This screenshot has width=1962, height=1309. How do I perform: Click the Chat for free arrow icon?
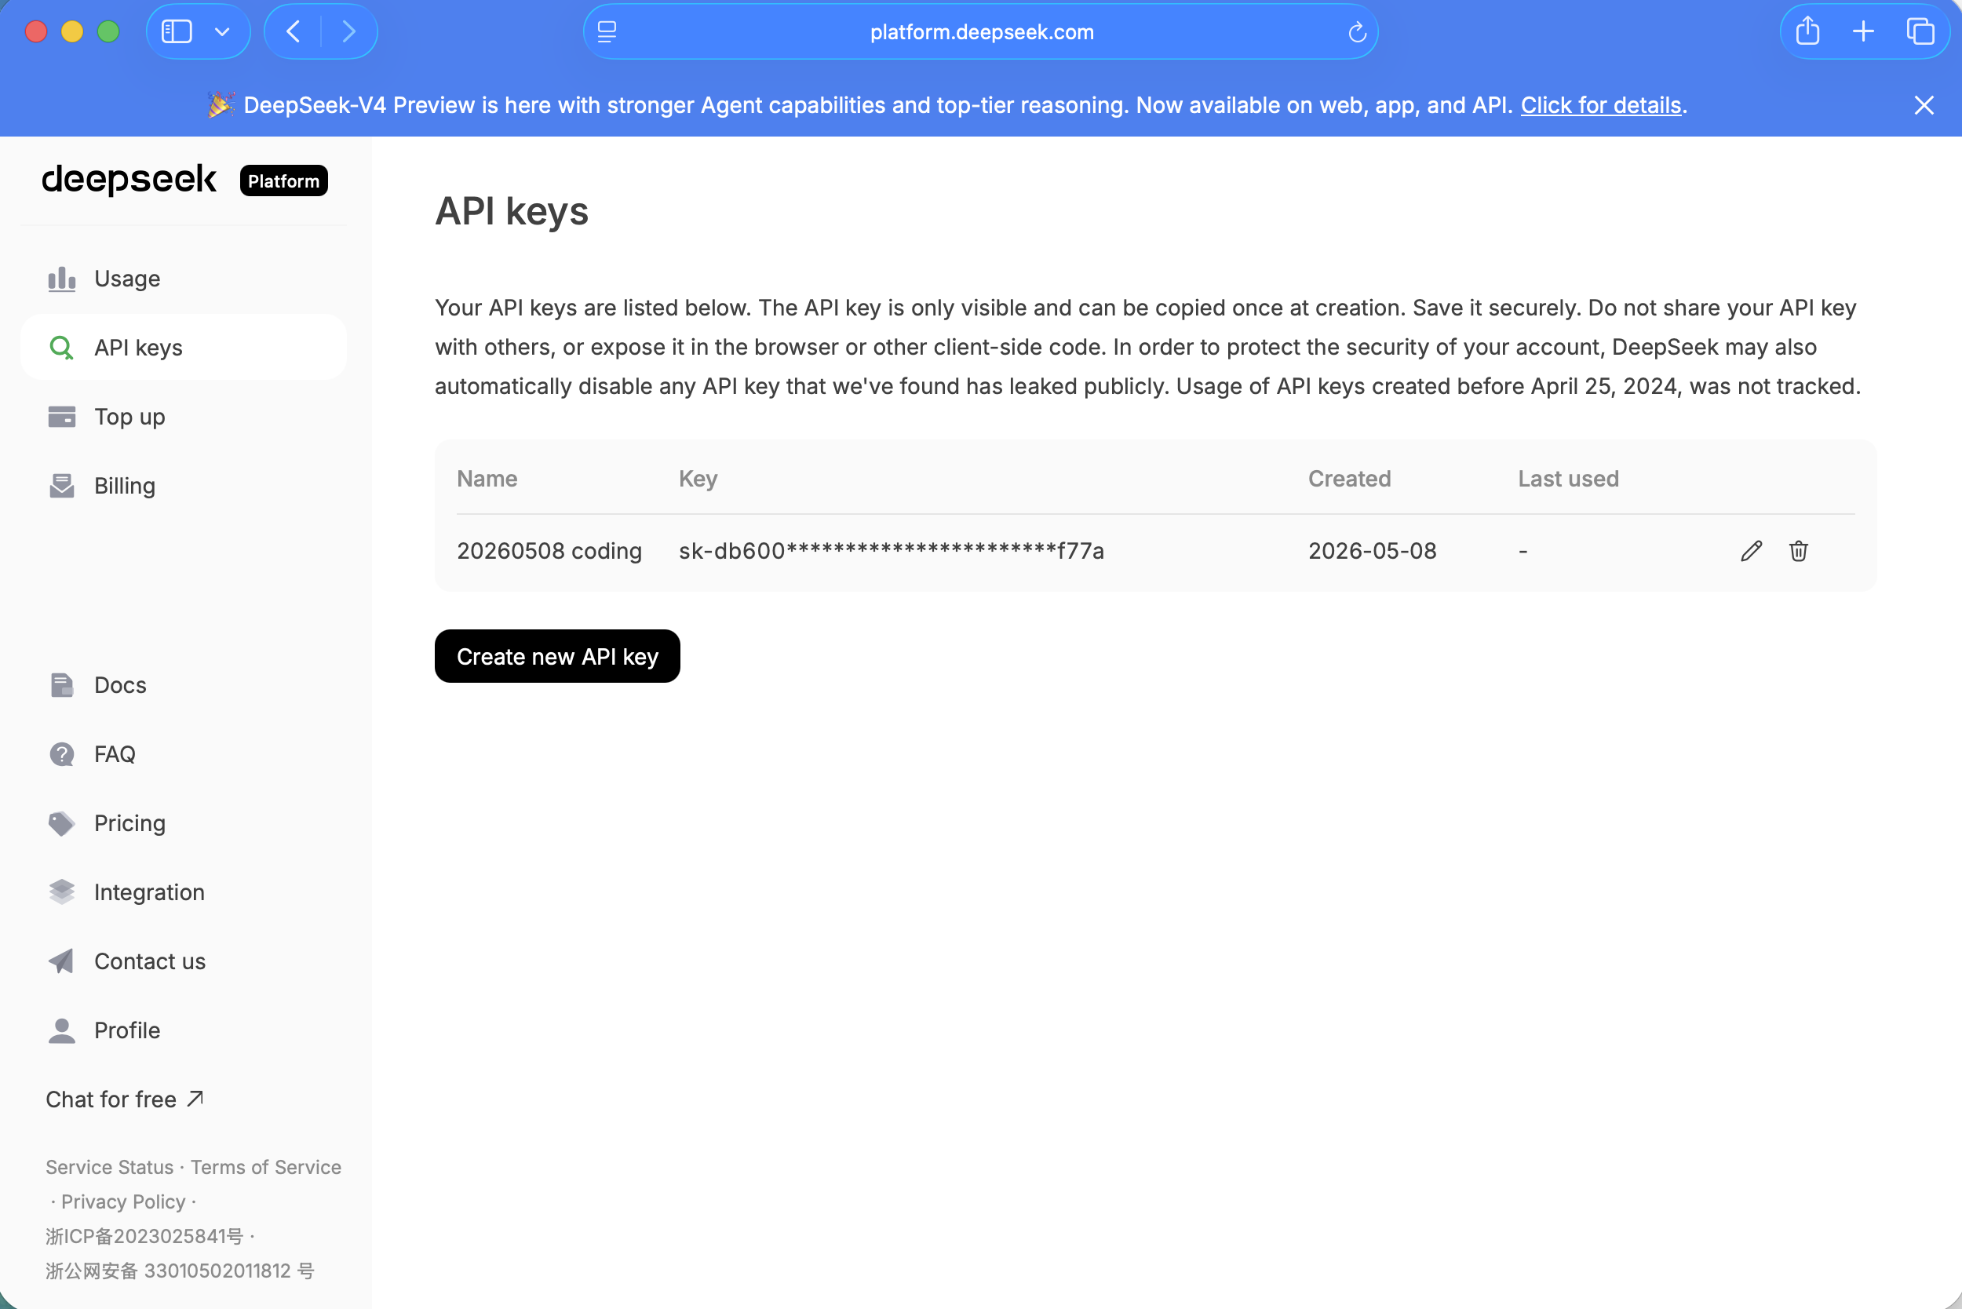point(195,1099)
